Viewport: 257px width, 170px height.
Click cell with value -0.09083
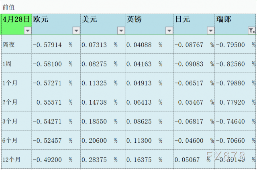tap(194, 63)
